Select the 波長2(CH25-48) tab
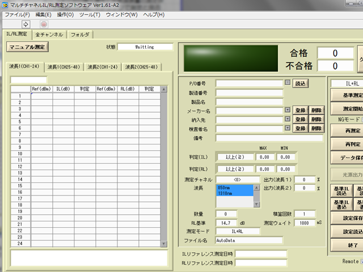The height and width of the screenshot is (272, 363). click(x=141, y=67)
